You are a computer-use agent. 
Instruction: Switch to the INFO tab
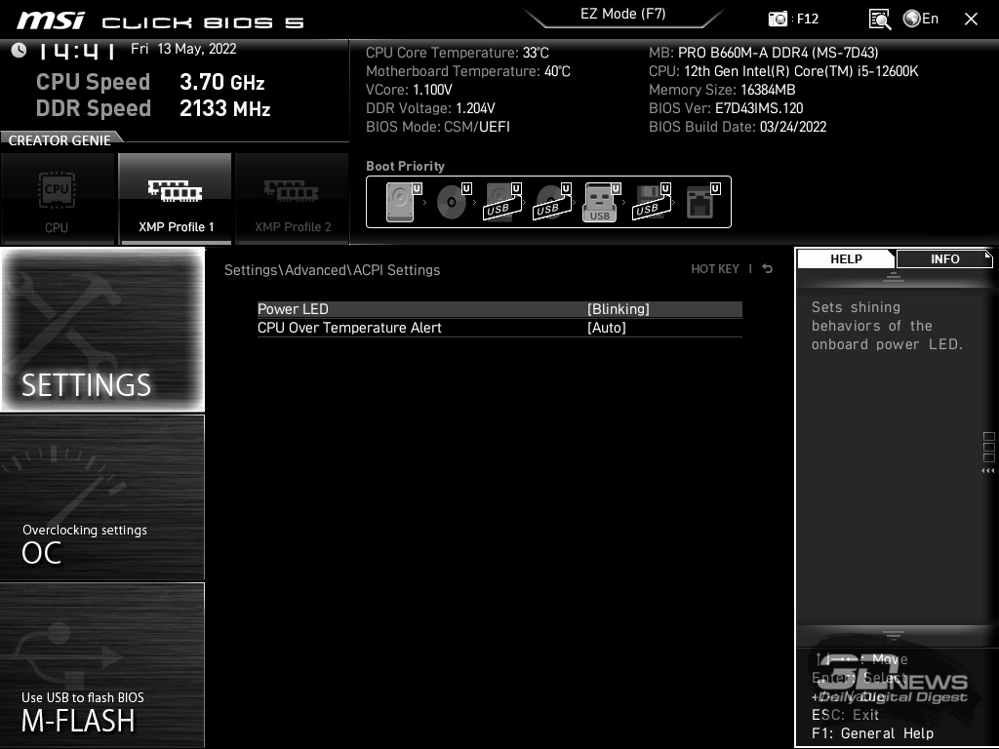[944, 258]
